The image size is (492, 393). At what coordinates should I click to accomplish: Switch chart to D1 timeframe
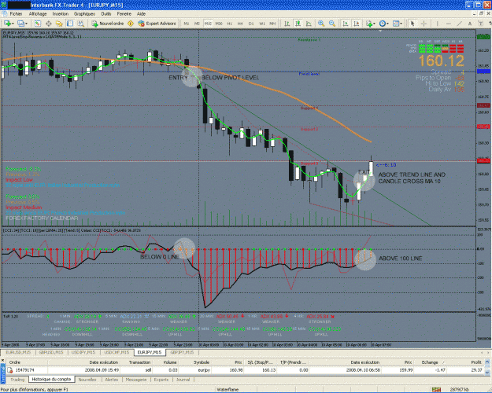pos(251,24)
